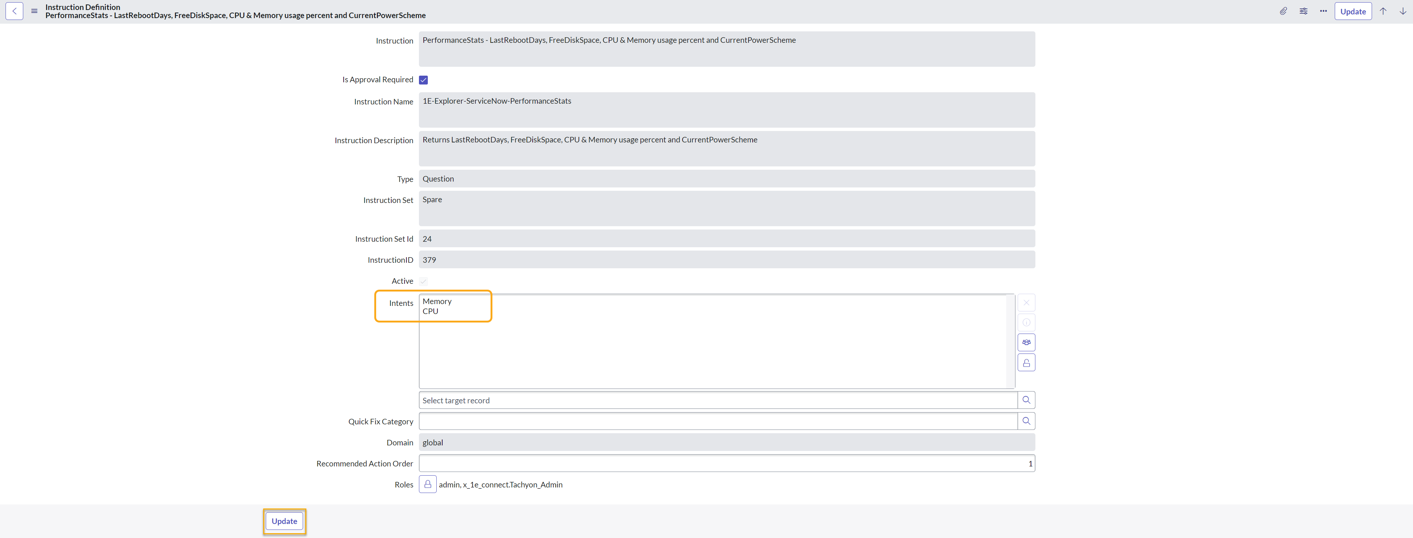
Task: Open Quick Fix Category lookup search
Action: (1026, 421)
